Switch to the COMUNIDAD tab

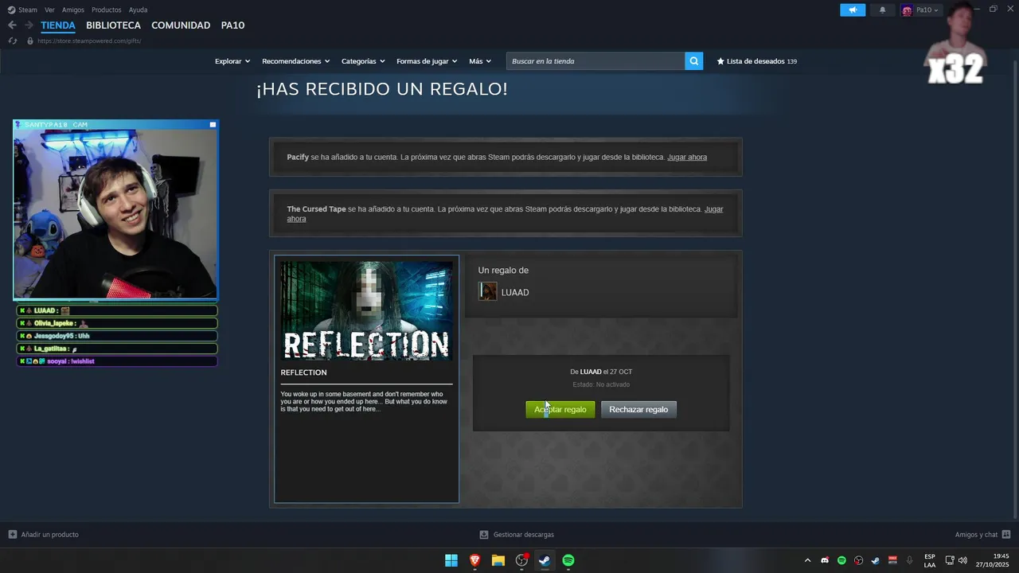click(181, 25)
